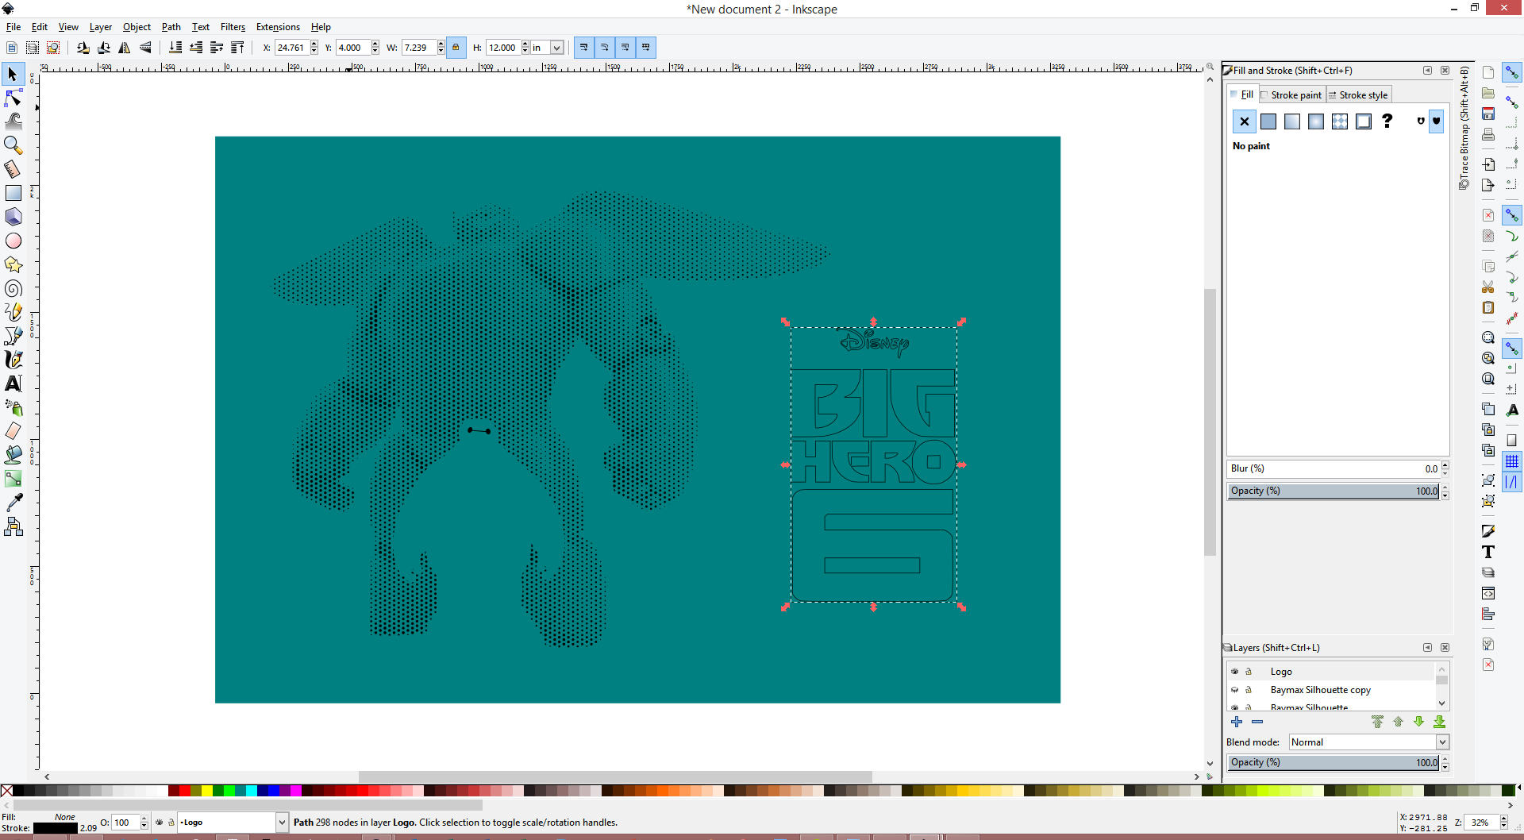The image size is (1524, 840).
Task: Open the Extensions menu
Action: pyautogui.click(x=278, y=27)
